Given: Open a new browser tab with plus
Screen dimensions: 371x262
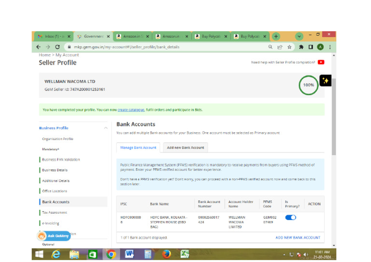Looking at the screenshot, I should [x=276, y=36].
